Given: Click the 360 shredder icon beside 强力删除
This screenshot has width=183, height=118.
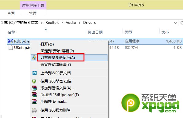Looking at the screenshot, I should pyautogui.click(x=34, y=110).
